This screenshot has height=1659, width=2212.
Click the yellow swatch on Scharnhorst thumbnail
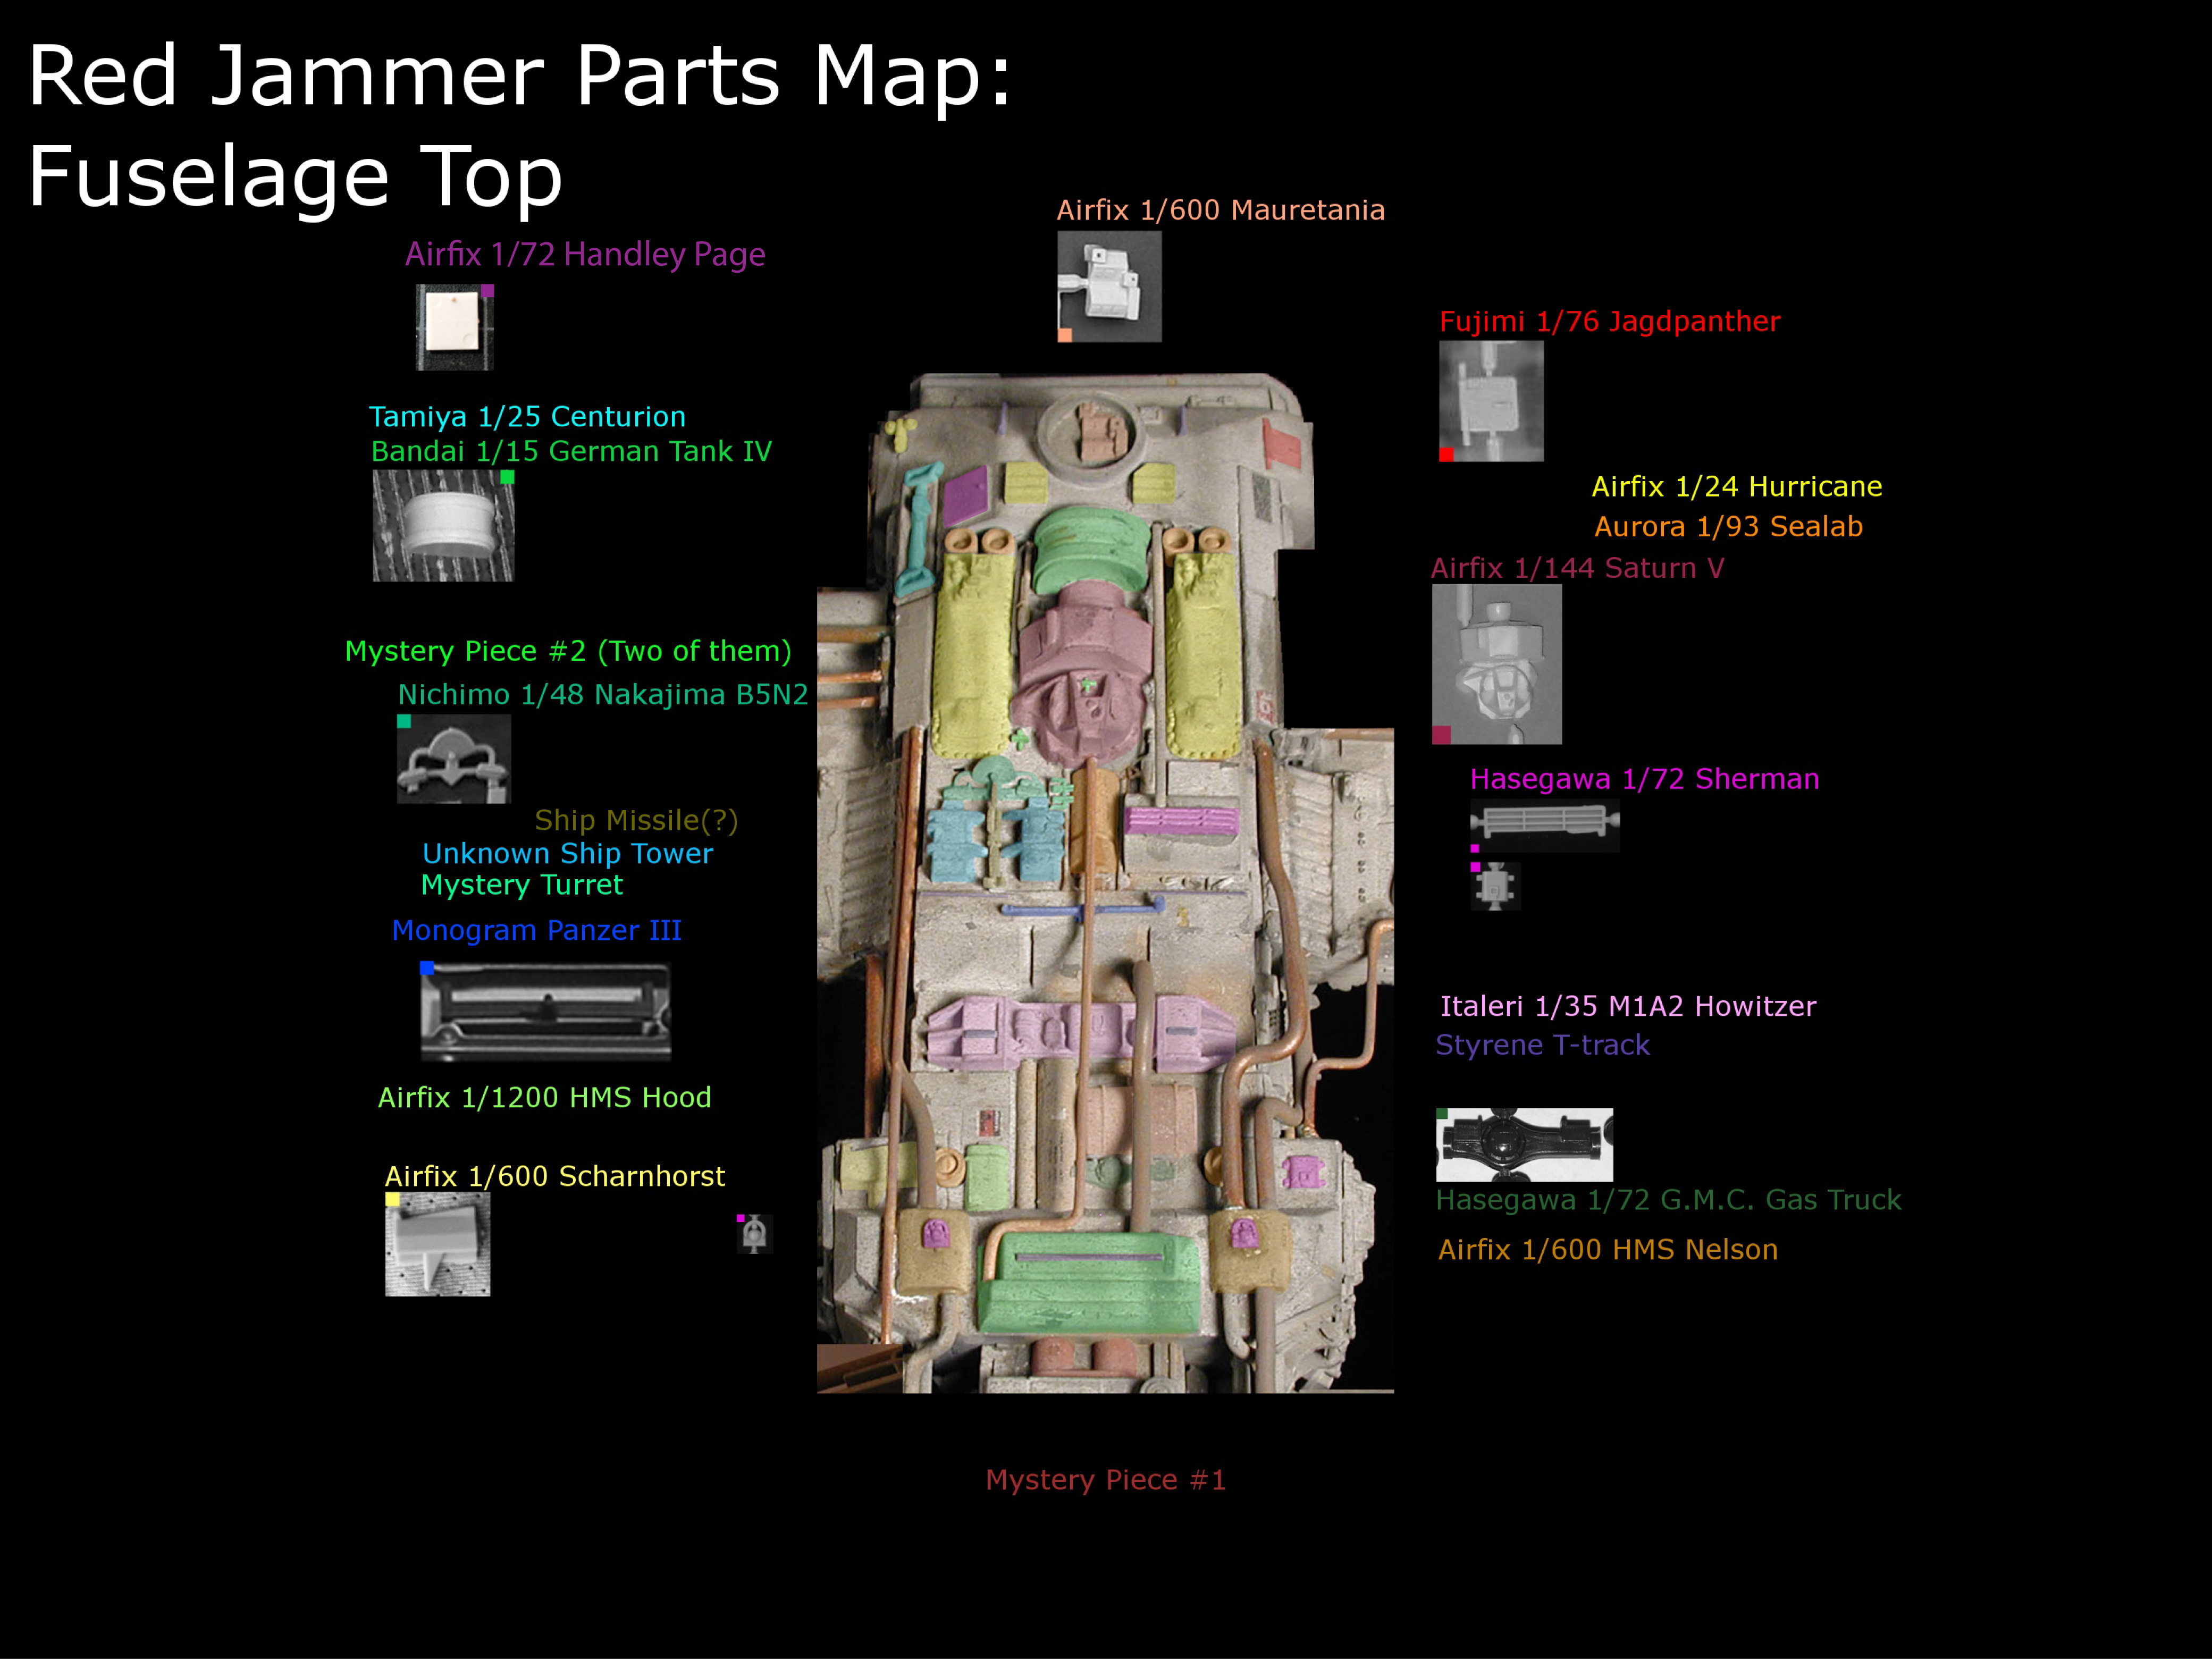(x=393, y=1200)
